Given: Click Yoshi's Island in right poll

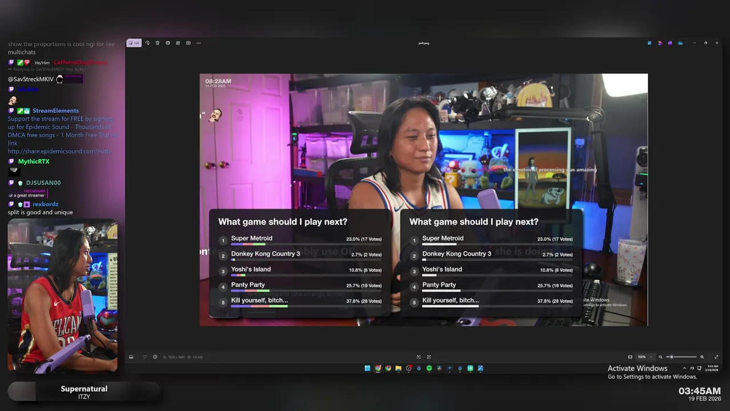Looking at the screenshot, I should [442, 269].
